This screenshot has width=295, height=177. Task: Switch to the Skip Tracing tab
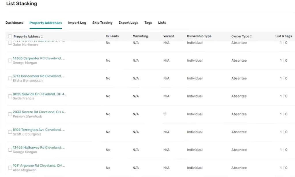click(x=102, y=22)
